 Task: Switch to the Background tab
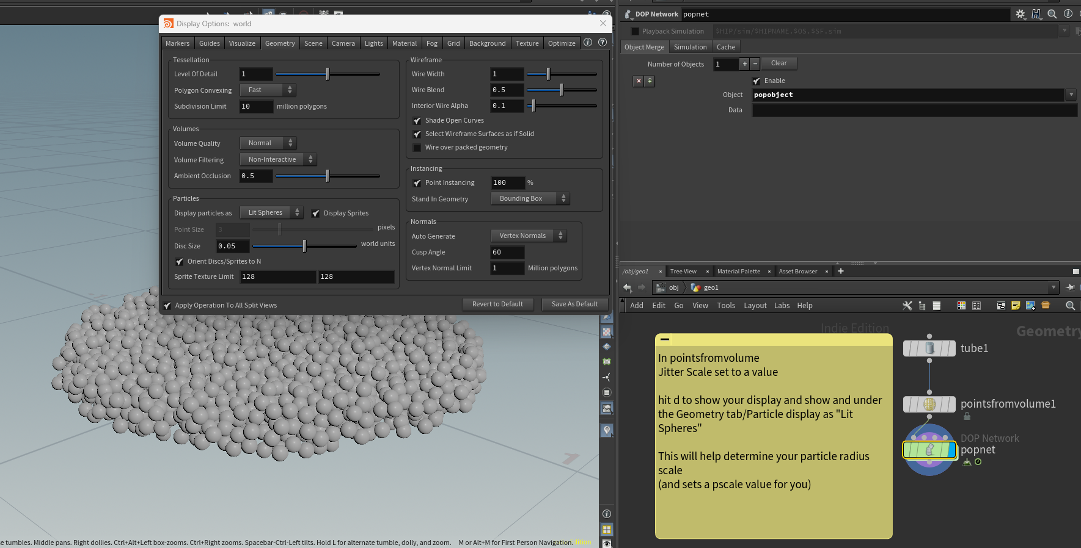point(487,43)
